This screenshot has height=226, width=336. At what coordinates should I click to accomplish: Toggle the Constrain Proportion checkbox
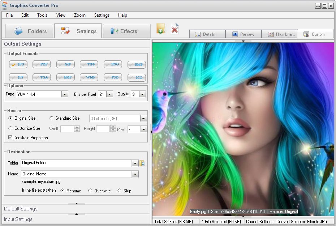pos(10,138)
